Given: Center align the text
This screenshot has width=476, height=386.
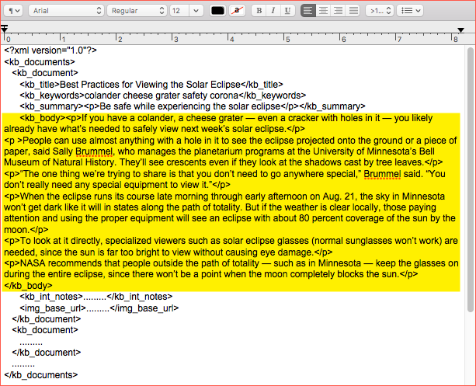Looking at the screenshot, I should (x=323, y=11).
